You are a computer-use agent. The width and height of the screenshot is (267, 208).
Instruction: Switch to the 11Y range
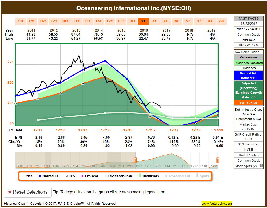[x=121, y=21]
